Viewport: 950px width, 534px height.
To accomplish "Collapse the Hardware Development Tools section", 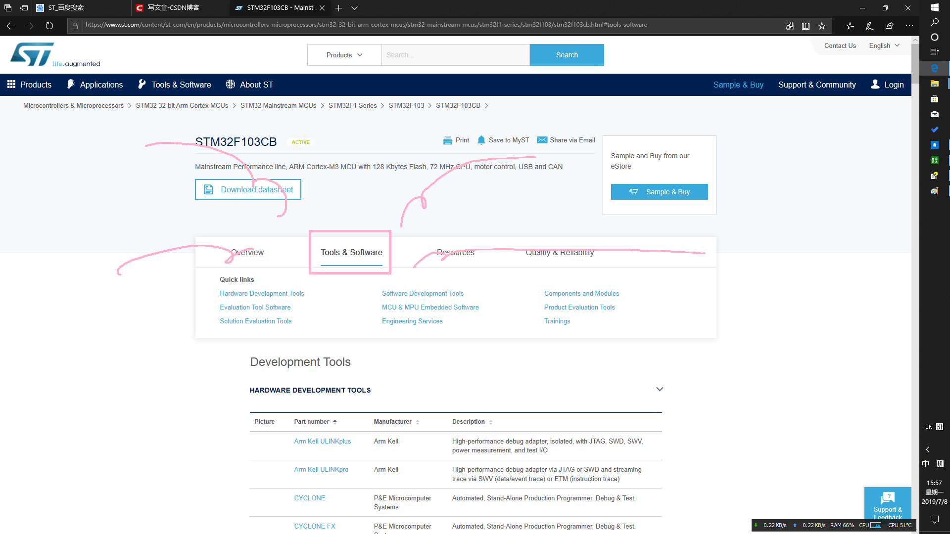I will point(660,389).
